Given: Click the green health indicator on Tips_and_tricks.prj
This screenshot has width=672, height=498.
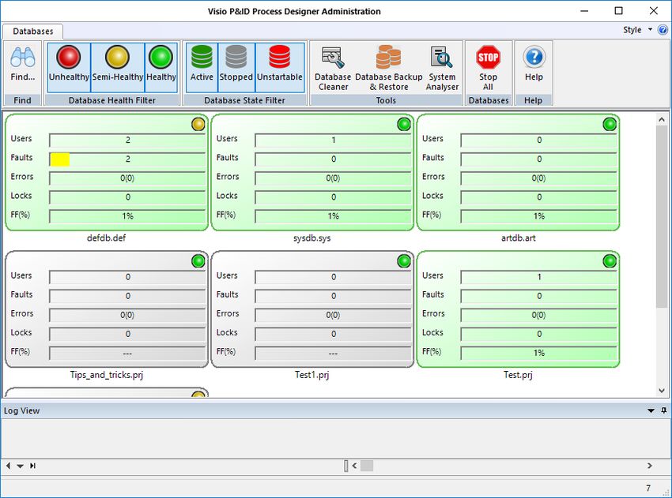Looking at the screenshot, I should tap(198, 261).
